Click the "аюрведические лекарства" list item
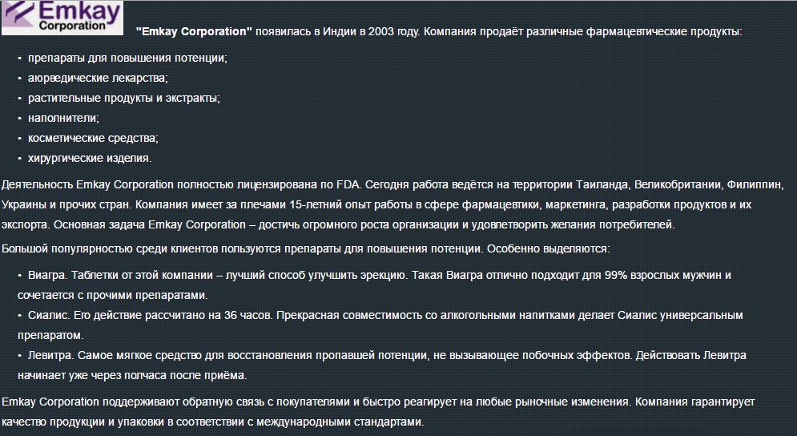797x436 pixels. pyautogui.click(x=98, y=79)
